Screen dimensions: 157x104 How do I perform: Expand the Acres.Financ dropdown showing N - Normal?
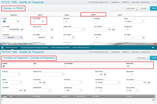(x=120, y=83)
